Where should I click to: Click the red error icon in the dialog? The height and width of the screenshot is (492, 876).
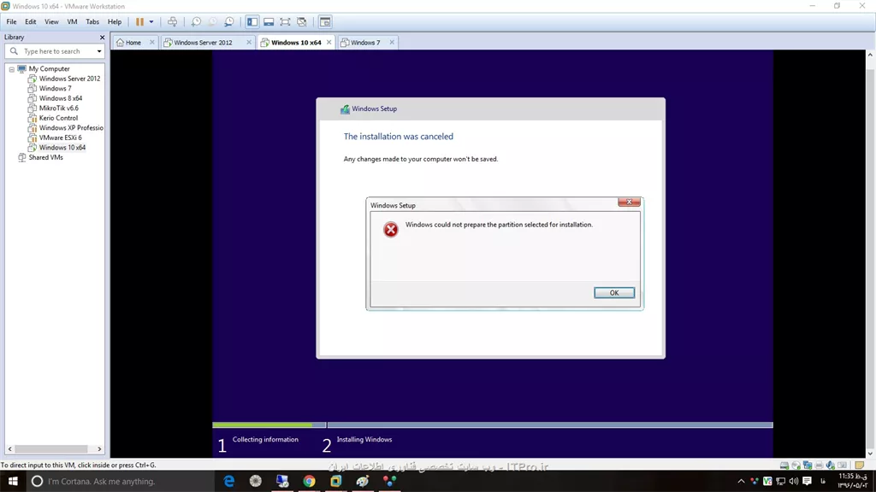(x=390, y=229)
